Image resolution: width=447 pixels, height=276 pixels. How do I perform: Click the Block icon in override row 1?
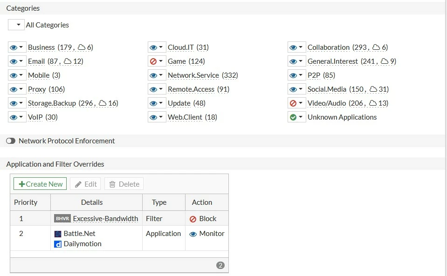click(193, 219)
